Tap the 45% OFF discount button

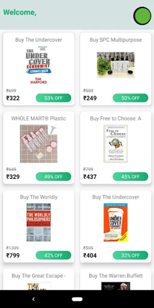[130, 177]
